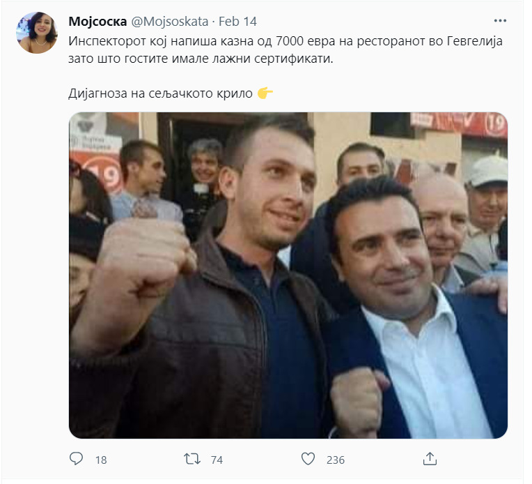Click the reply count 18
Viewport: 532px width, 484px height.
click(x=101, y=460)
